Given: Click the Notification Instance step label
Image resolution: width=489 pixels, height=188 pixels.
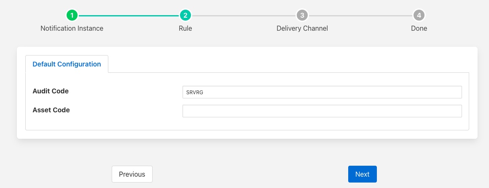Looking at the screenshot, I should click(x=72, y=29).
